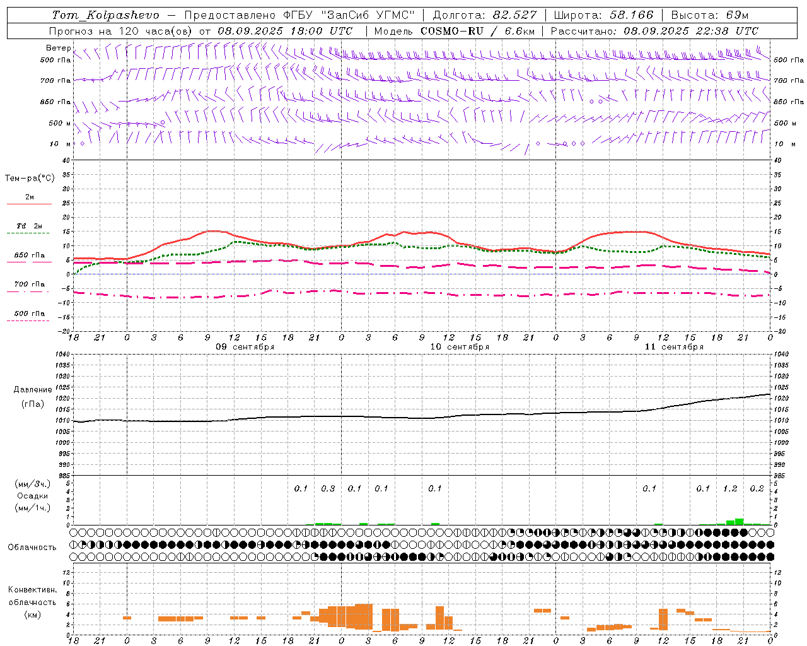Click the 'Ветер' wind panel label
807x646 pixels.
pos(58,48)
